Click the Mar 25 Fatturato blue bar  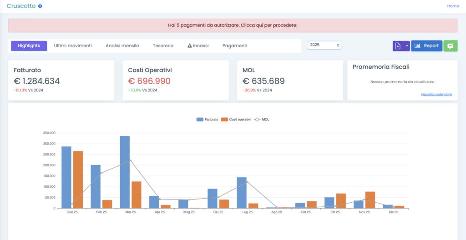click(125, 172)
